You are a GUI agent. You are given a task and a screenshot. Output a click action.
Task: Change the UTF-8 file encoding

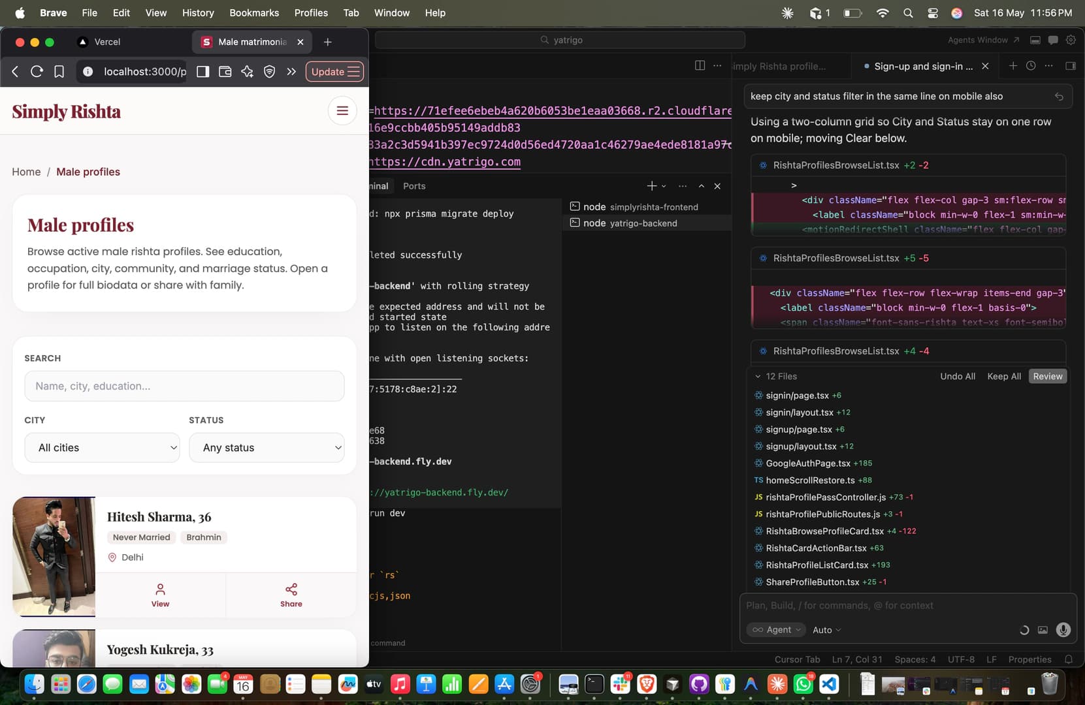coord(962,659)
